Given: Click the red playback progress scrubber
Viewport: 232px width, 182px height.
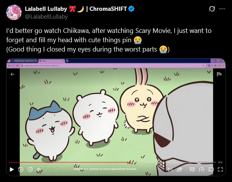Looking at the screenshot, I should point(130,163).
